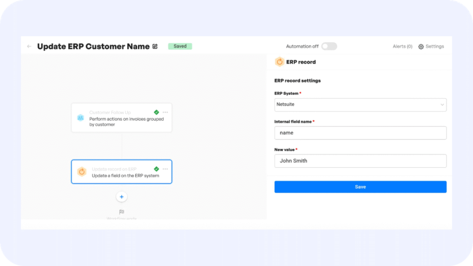Expand the ERP System dropdown showing Netsuite
The image size is (473, 266).
(360, 105)
